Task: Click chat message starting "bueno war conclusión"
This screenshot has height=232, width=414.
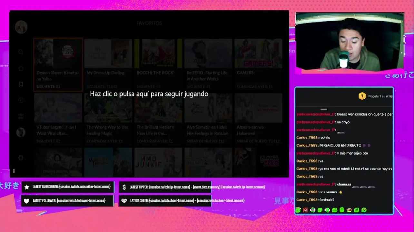Action: [x=365, y=114]
